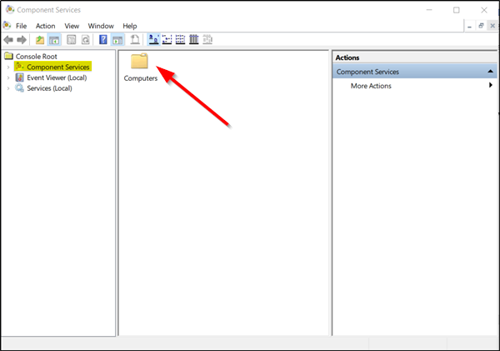Click the Status view toolbar icon
Viewport: 500px width, 351px height.
[207, 40]
